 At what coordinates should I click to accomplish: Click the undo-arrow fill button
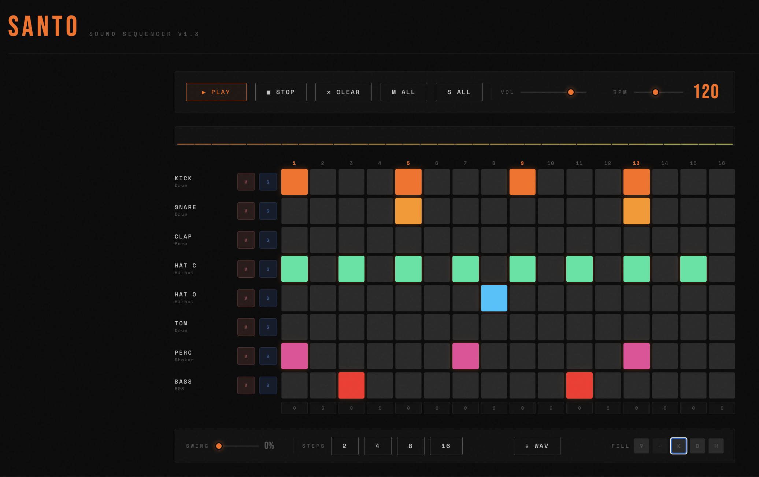click(x=660, y=446)
